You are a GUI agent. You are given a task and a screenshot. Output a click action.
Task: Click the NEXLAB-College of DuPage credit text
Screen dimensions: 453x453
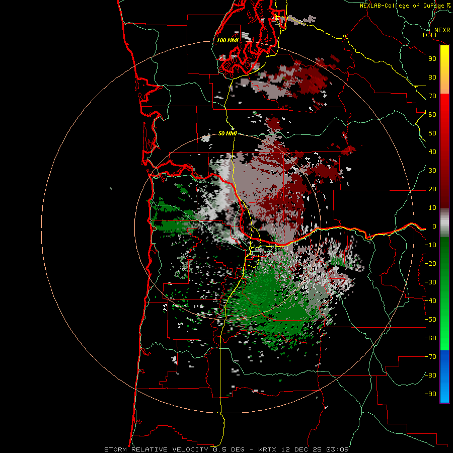pos(405,6)
